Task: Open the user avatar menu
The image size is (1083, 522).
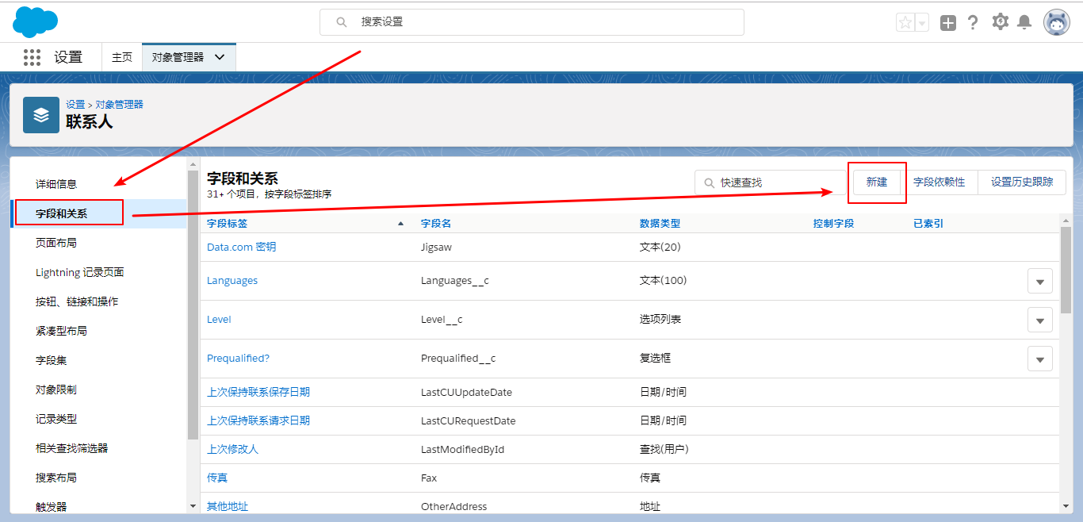Action: (1057, 21)
